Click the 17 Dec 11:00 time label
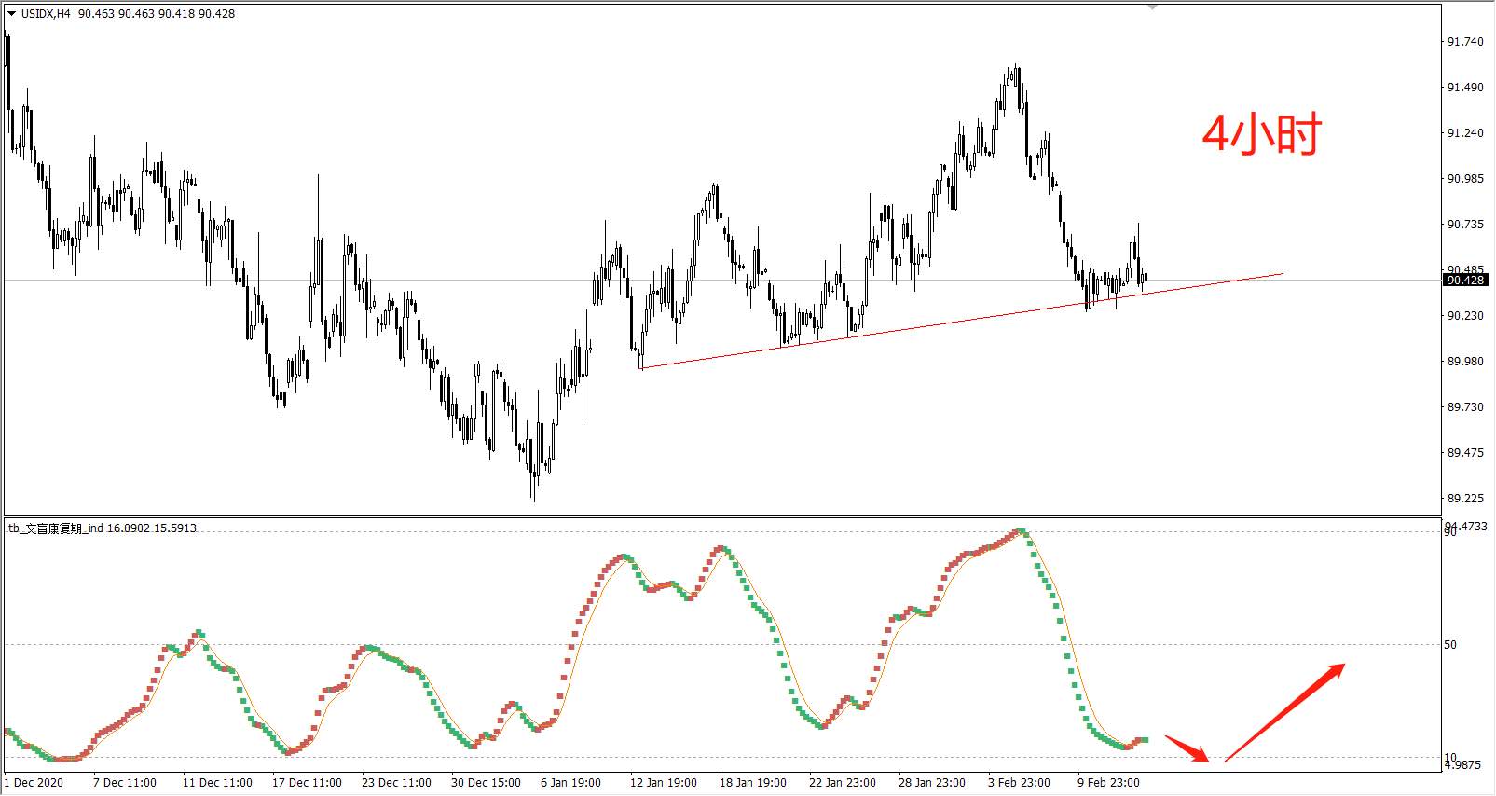 [307, 783]
